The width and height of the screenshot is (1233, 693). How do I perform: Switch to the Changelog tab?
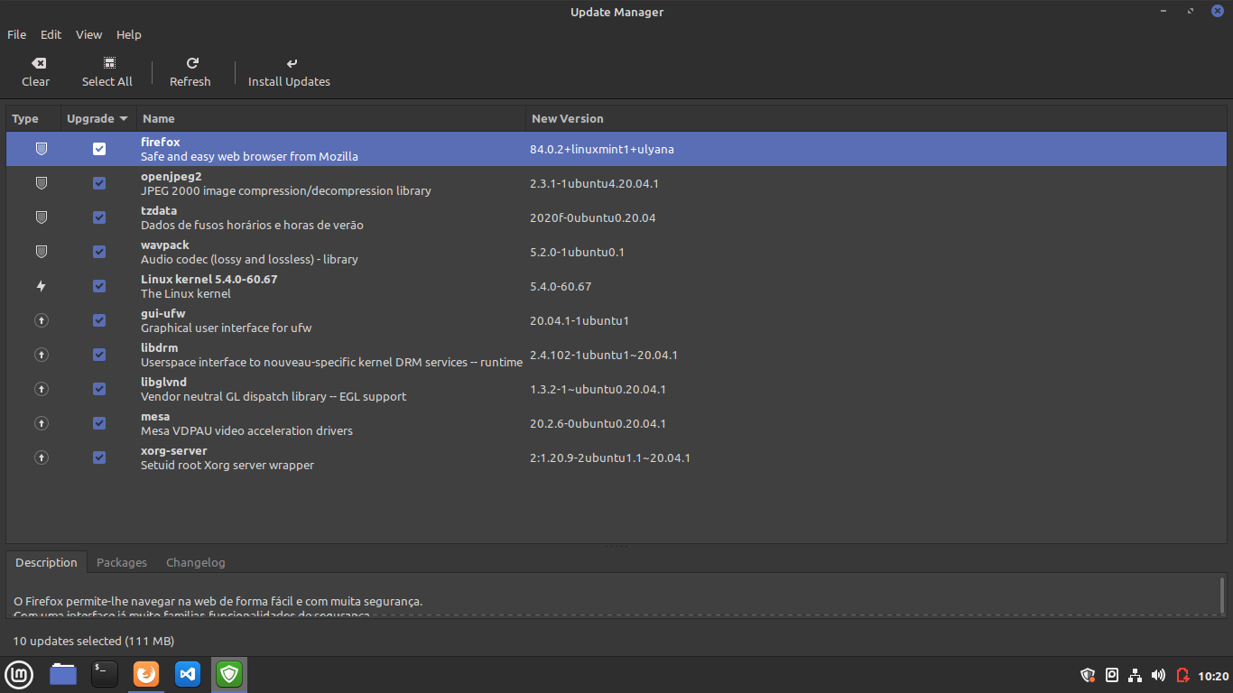pyautogui.click(x=196, y=562)
